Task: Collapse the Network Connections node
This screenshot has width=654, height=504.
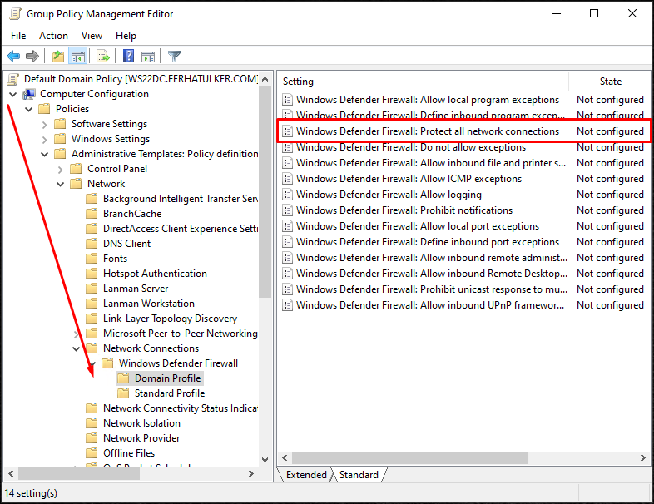Action: pos(77,349)
